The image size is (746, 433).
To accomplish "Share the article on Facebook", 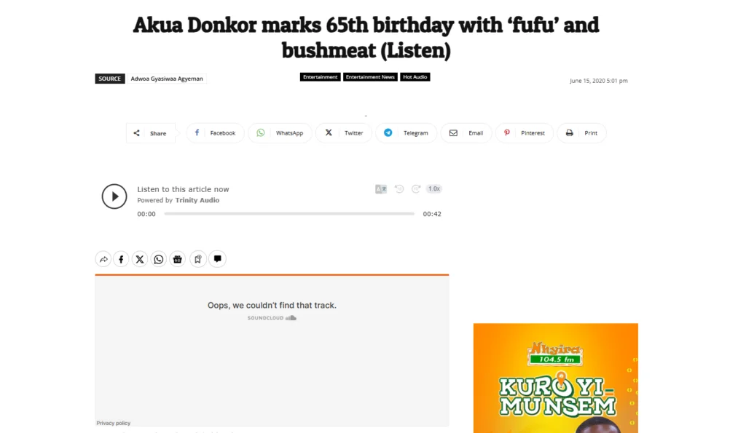I will tap(215, 133).
